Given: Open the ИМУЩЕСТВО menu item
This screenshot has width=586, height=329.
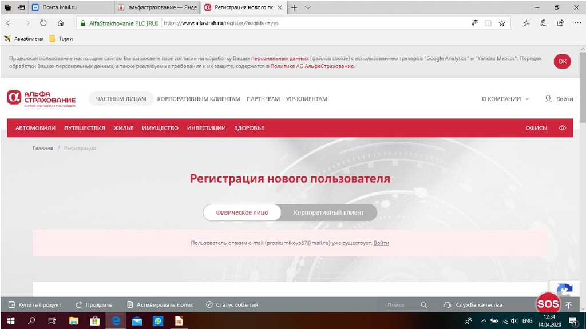Looking at the screenshot, I should (x=160, y=128).
